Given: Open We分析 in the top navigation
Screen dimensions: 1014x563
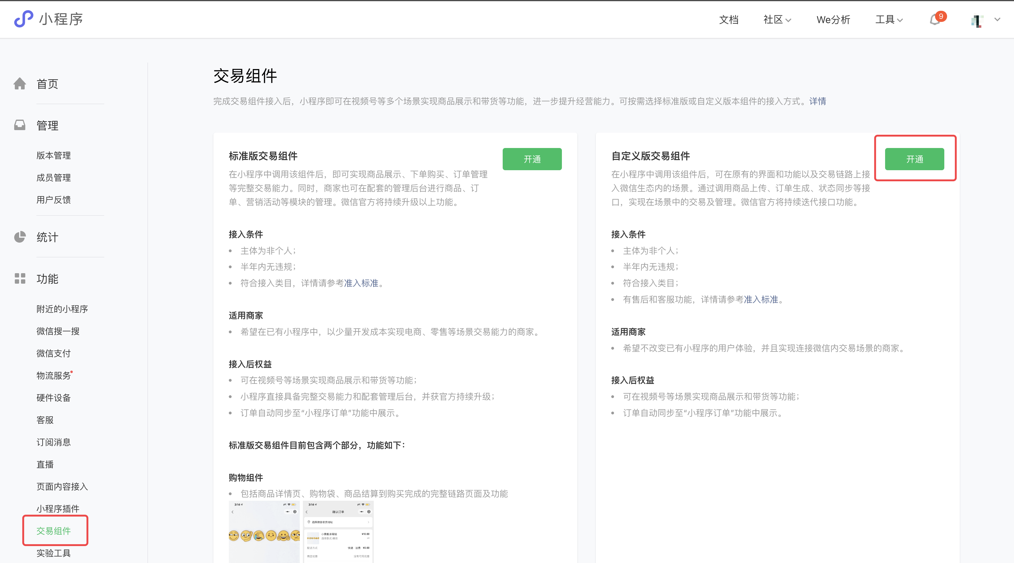Looking at the screenshot, I should pyautogui.click(x=833, y=20).
